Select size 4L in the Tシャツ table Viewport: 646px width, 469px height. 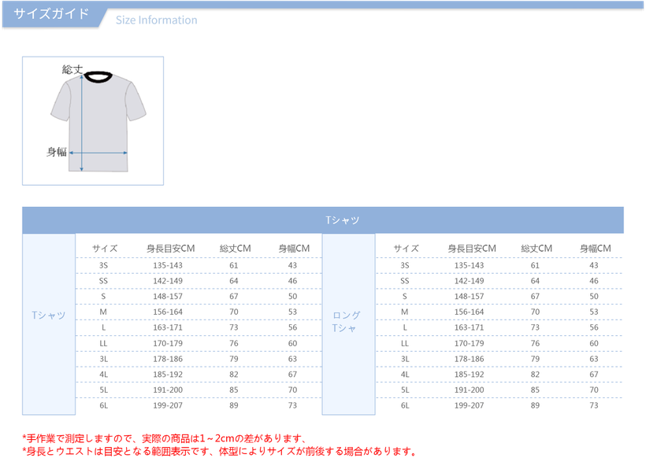pos(103,375)
